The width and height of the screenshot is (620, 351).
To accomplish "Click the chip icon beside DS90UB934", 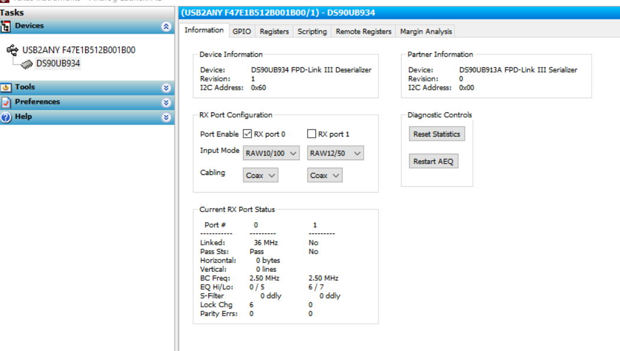I will pyautogui.click(x=27, y=64).
